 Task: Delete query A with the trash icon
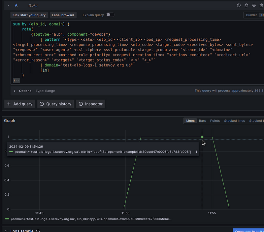pyautogui.click(x=261, y=5)
